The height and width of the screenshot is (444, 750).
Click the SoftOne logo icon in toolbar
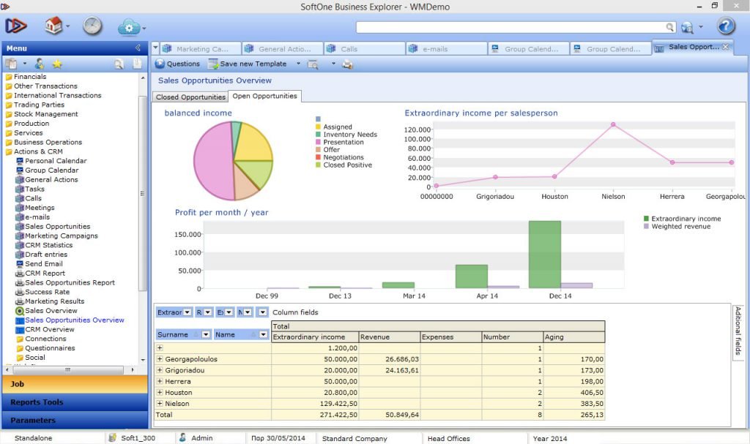(x=16, y=26)
